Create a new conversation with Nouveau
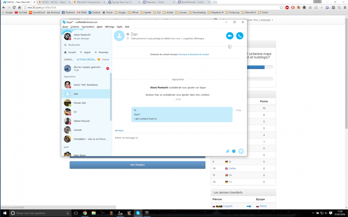The height and width of the screenshot is (217, 348). pyautogui.click(x=101, y=52)
